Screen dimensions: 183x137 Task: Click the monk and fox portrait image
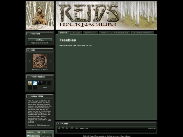coord(40,16)
